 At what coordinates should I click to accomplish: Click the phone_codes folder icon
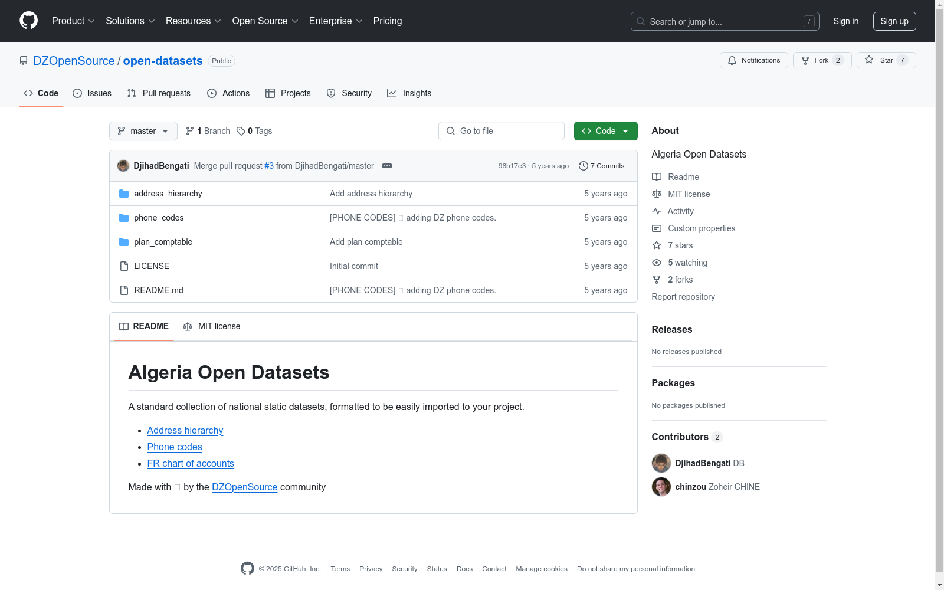point(124,218)
